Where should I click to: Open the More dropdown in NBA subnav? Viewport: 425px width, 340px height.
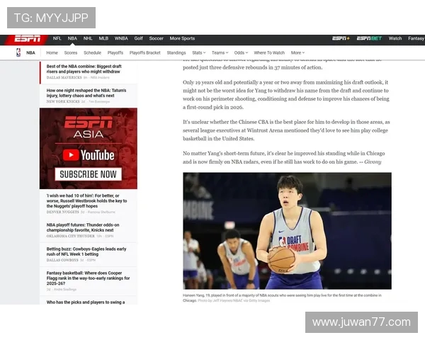coord(297,52)
